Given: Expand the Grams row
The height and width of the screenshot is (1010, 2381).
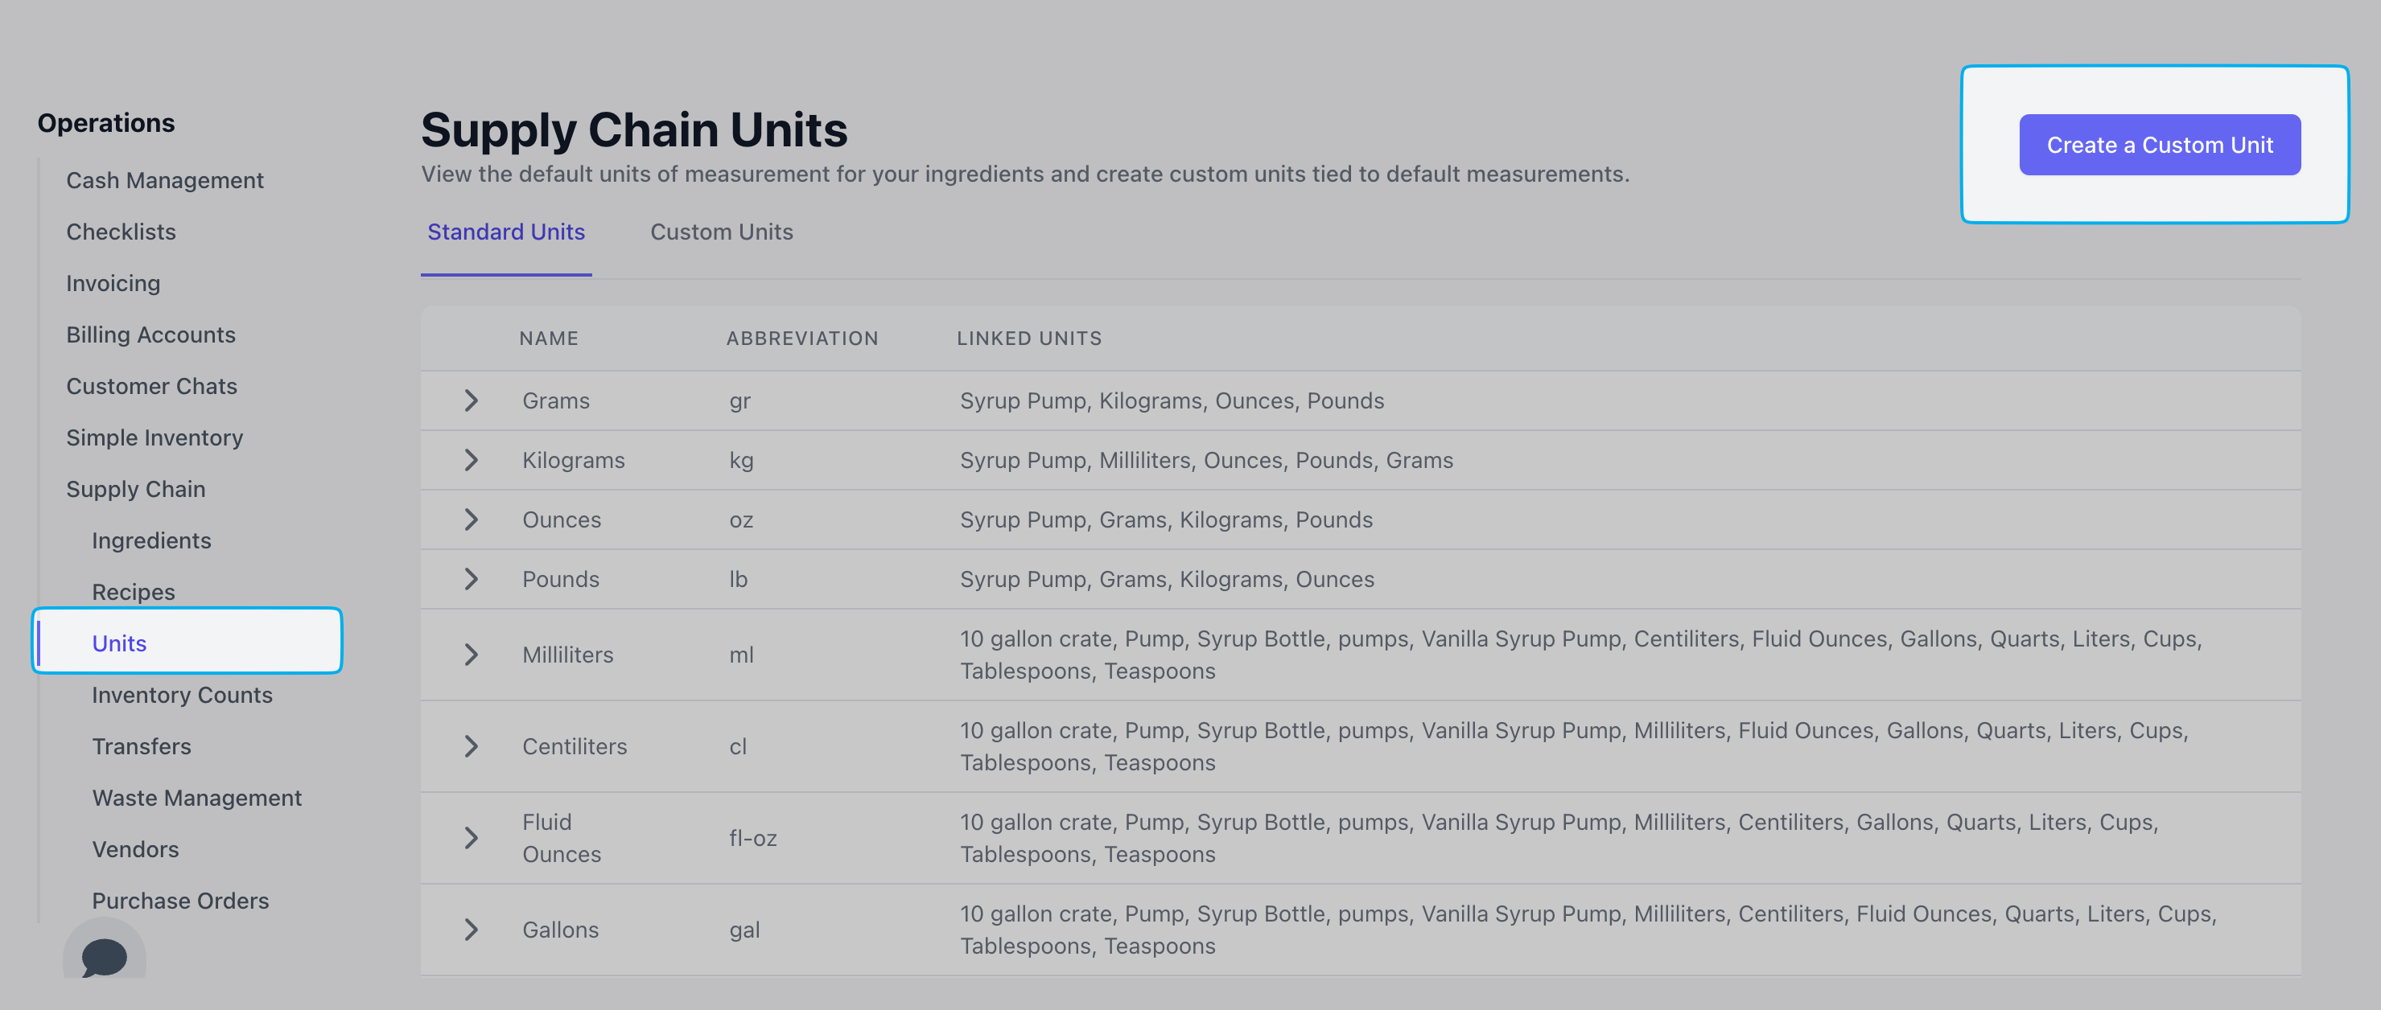Looking at the screenshot, I should [472, 400].
